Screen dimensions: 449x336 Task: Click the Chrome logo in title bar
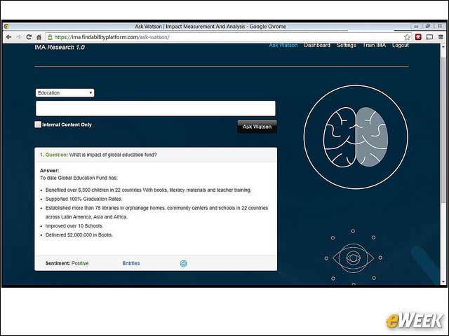click(x=6, y=27)
